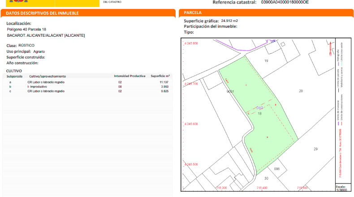The image size is (354, 197).
Task: Click the '715.500' coordinate on the map
Action: [x=302, y=188]
